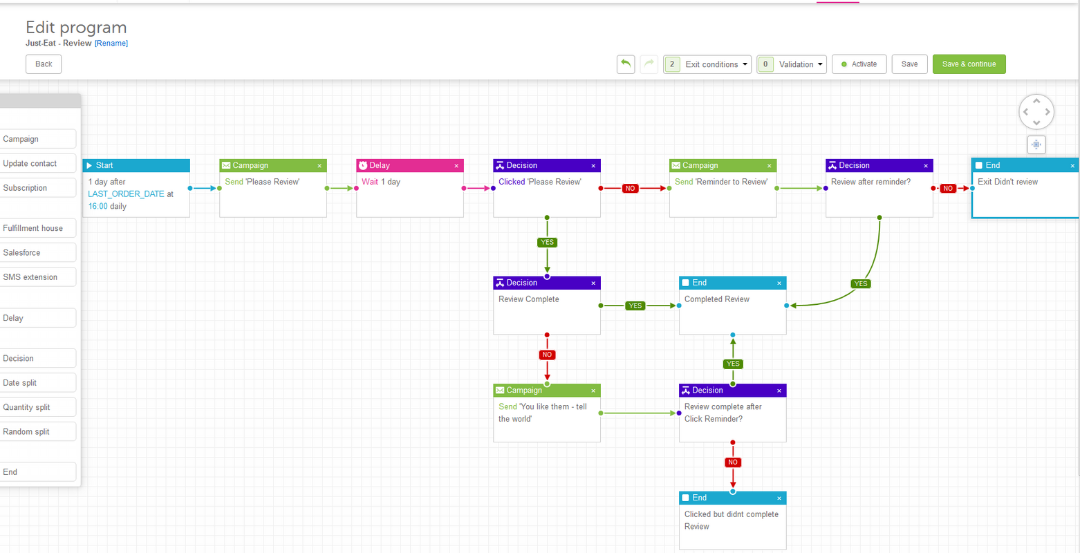Click the undo arrow icon
This screenshot has height=553, width=1080.
(626, 64)
